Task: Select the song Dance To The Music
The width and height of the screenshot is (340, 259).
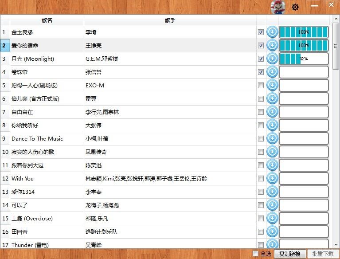Action: coord(37,139)
